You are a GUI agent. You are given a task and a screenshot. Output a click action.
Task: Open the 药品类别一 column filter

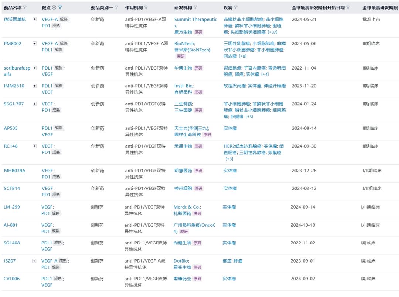(116, 7)
